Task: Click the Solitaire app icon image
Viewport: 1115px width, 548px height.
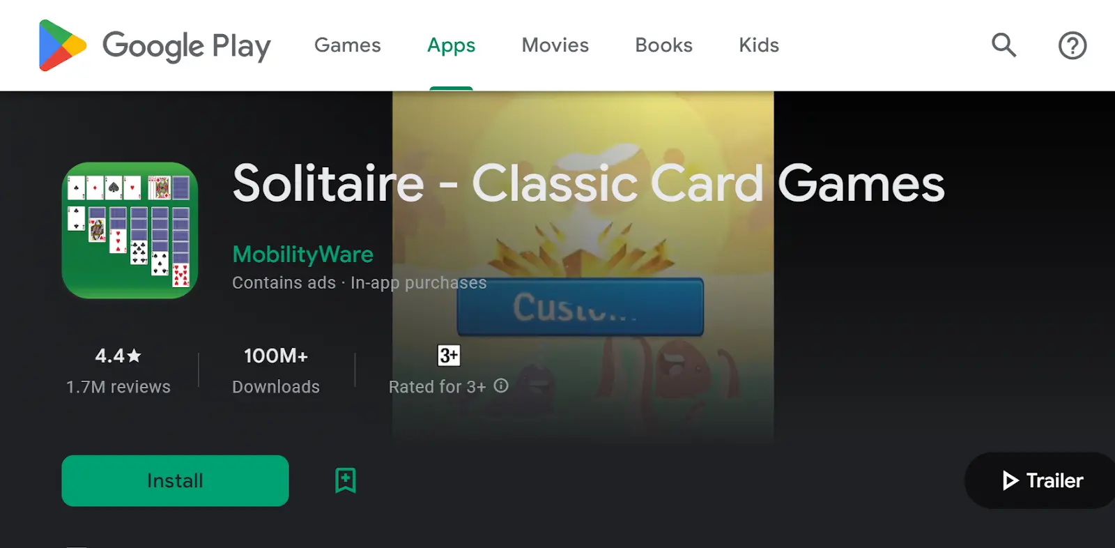Action: 130,230
